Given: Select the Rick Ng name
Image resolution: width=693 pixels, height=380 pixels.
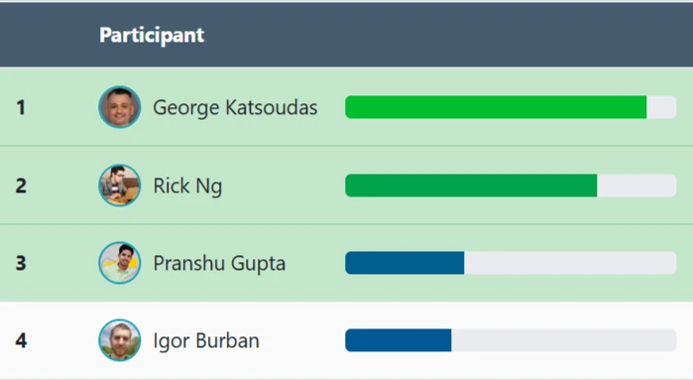Looking at the screenshot, I should click(x=187, y=186).
